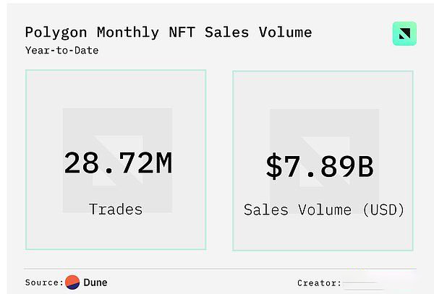This screenshot has height=294, width=434.
Task: Click the Dune circle logo icon
Action: (x=72, y=282)
